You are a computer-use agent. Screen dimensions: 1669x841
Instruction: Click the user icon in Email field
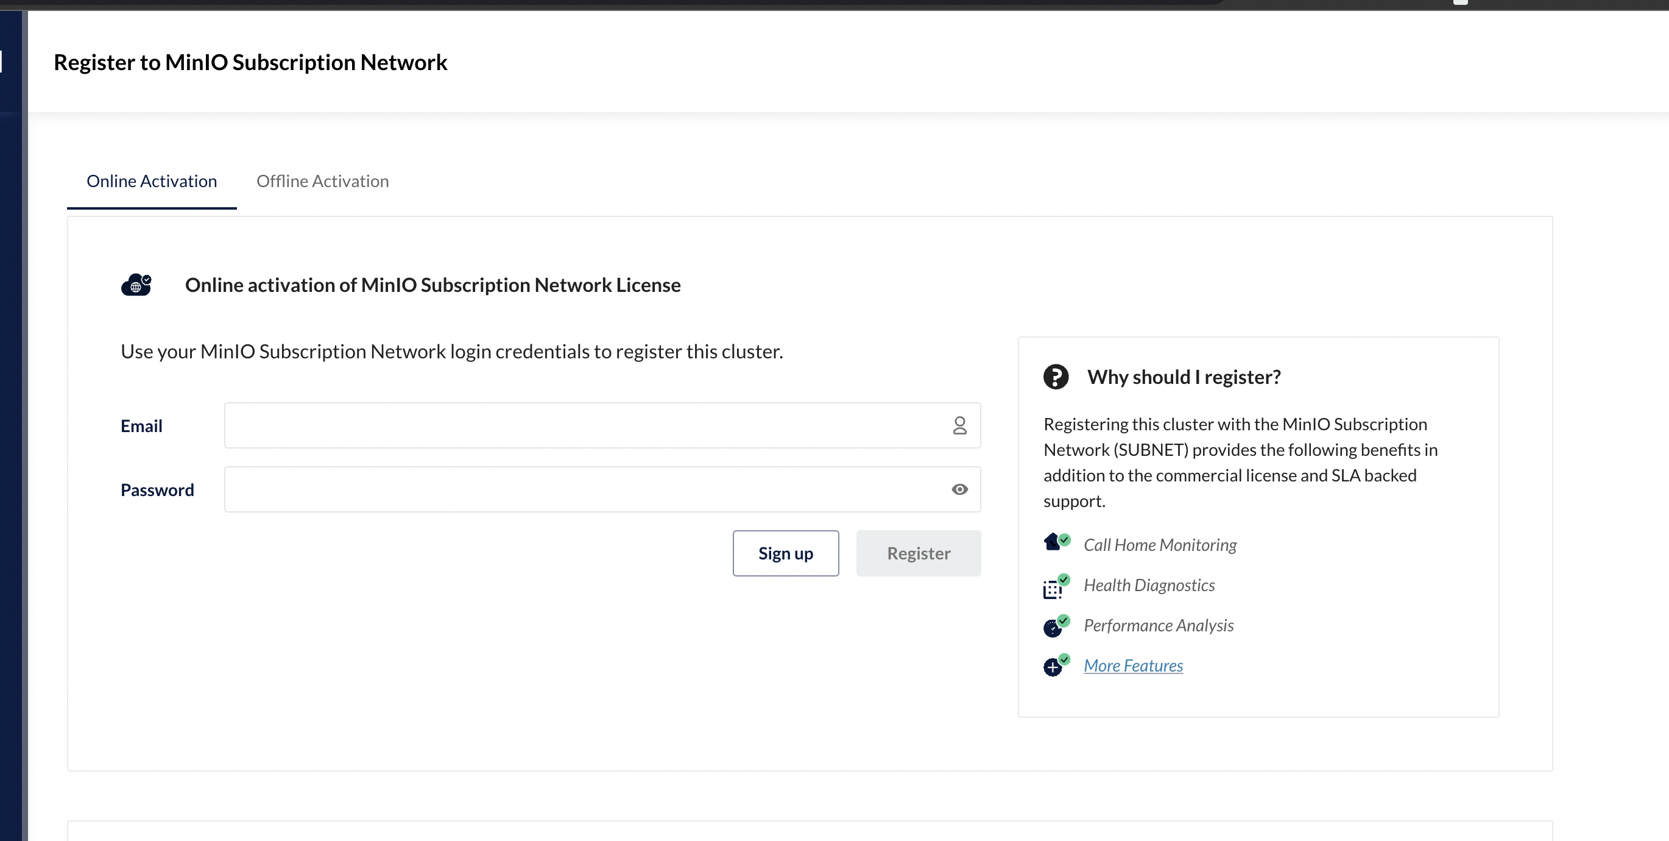point(959,425)
